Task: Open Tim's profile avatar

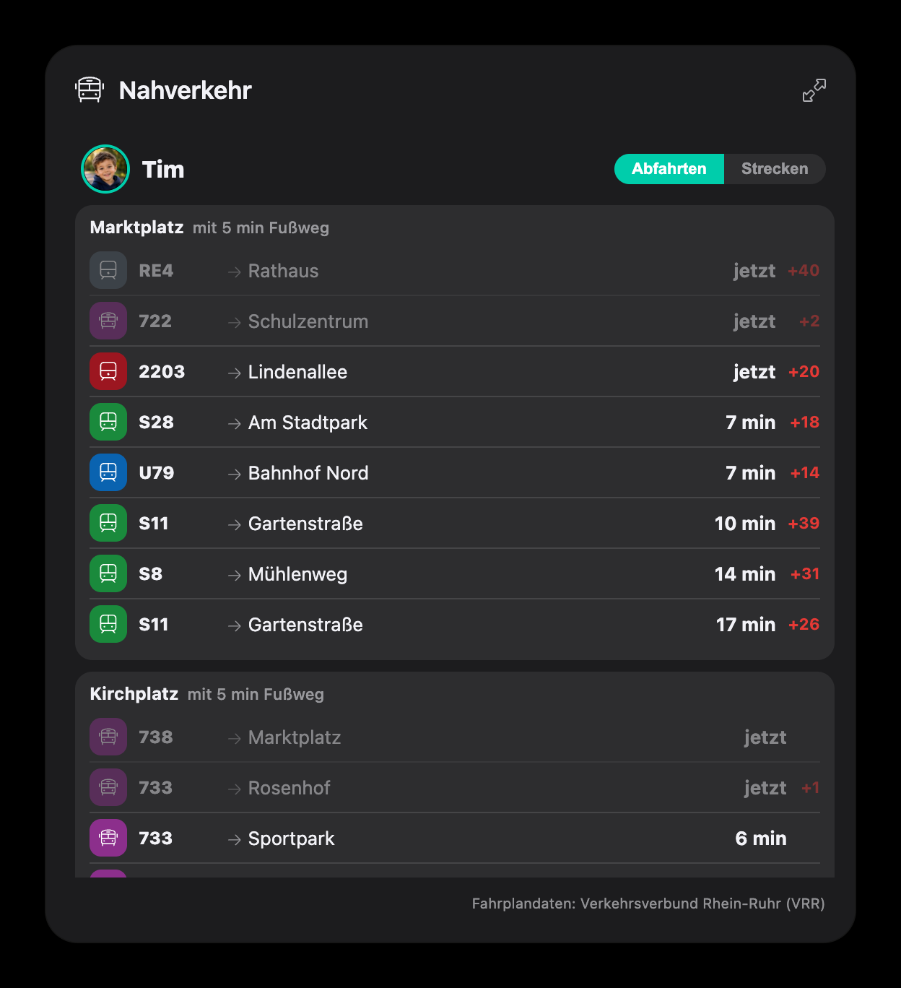Action: (x=105, y=169)
